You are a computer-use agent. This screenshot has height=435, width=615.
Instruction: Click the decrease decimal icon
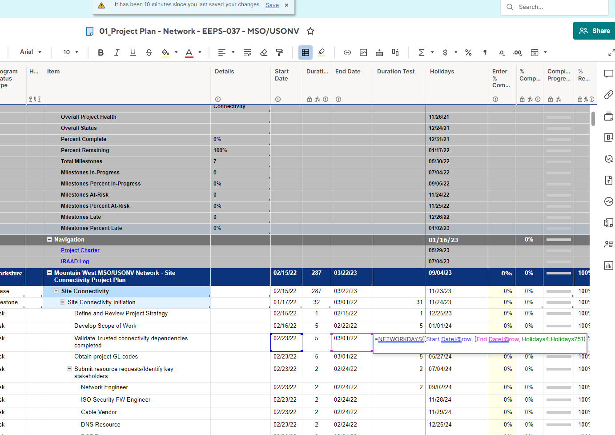click(502, 52)
